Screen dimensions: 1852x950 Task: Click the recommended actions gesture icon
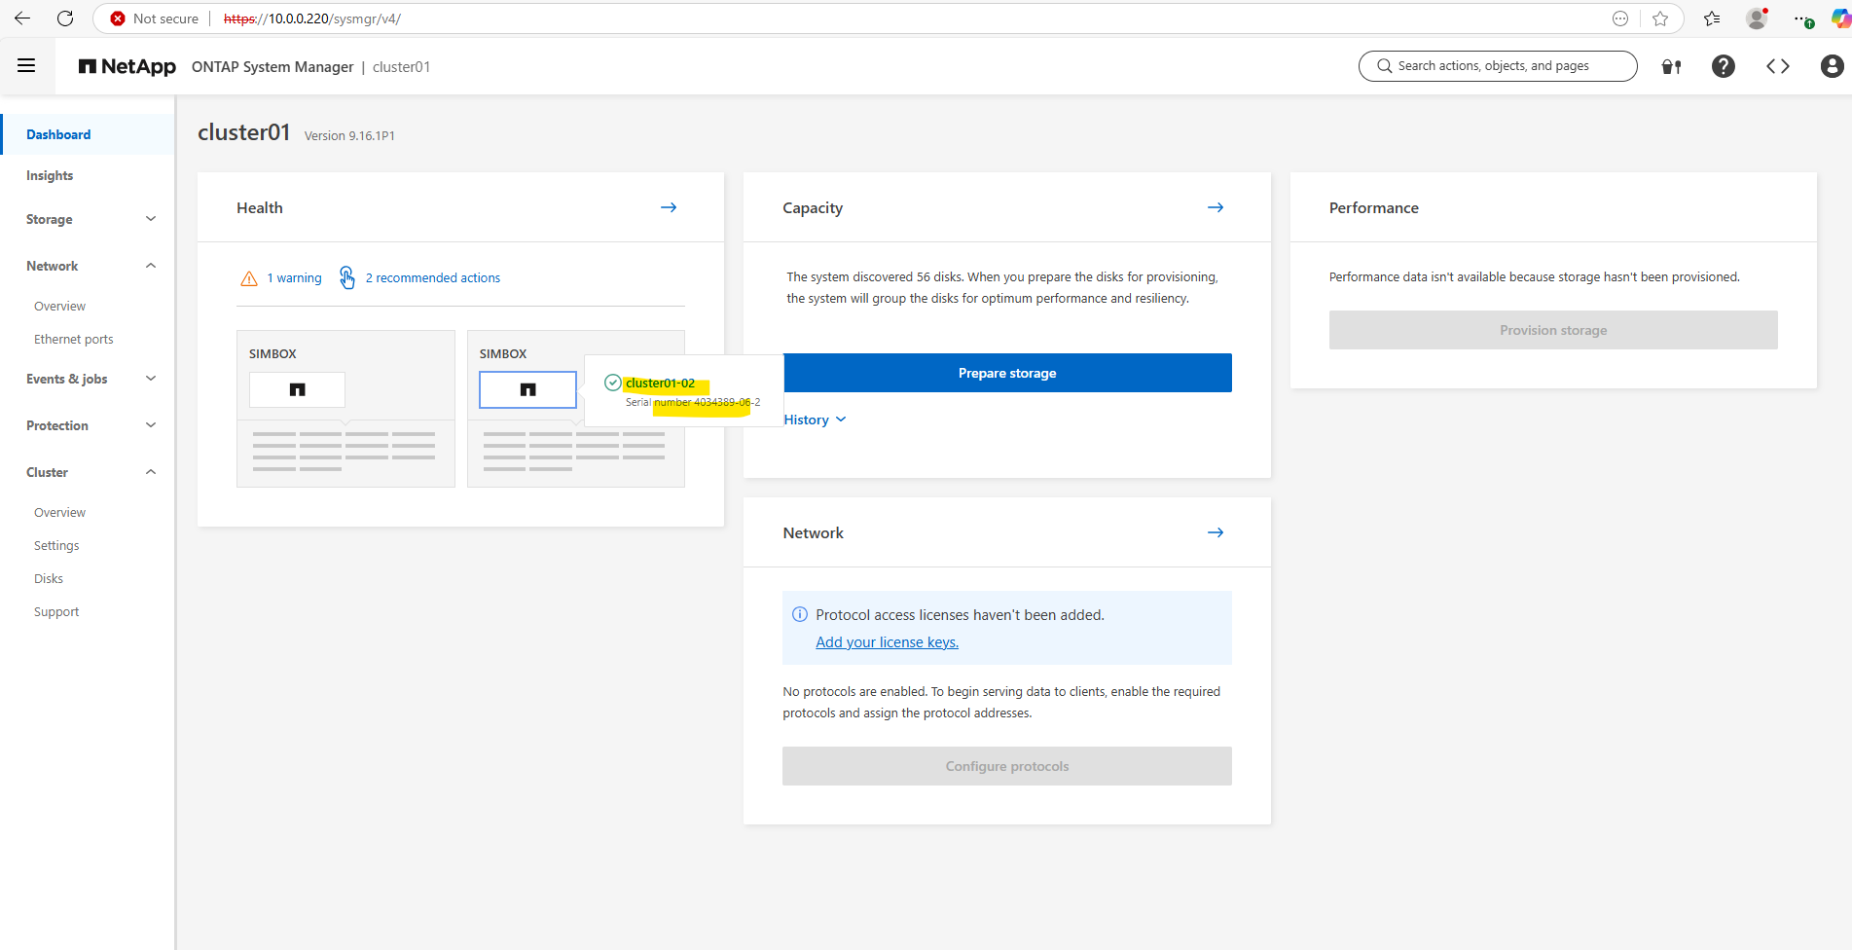(346, 277)
